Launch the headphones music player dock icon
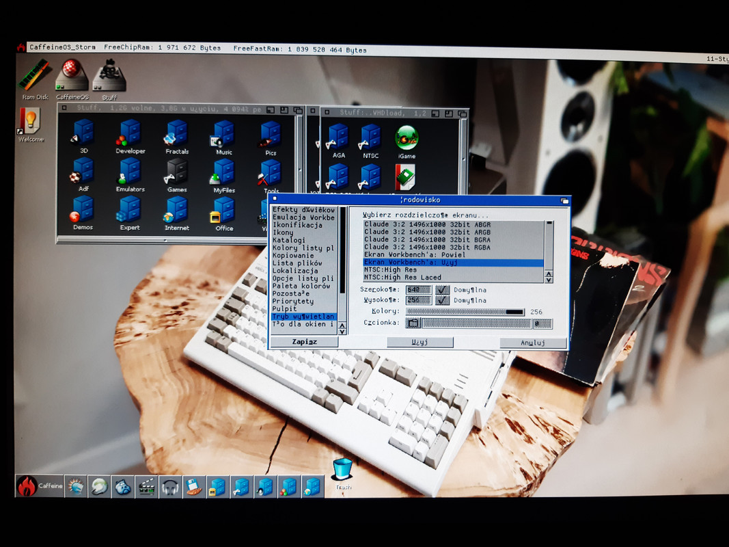The width and height of the screenshot is (729, 547). click(x=169, y=487)
